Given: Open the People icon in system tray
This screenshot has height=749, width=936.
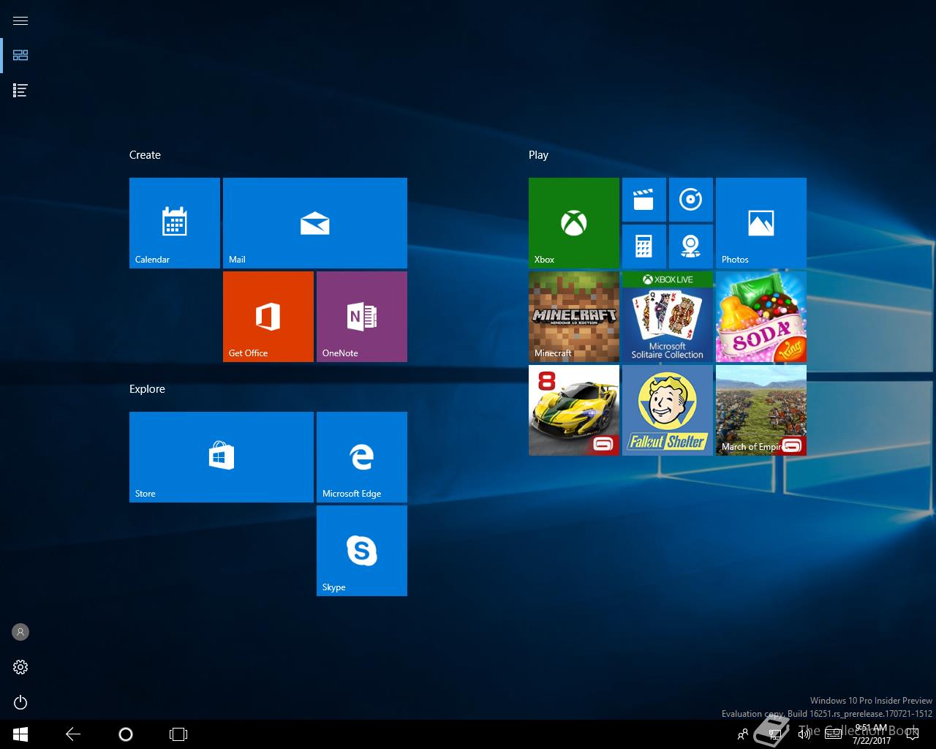Looking at the screenshot, I should 743,734.
